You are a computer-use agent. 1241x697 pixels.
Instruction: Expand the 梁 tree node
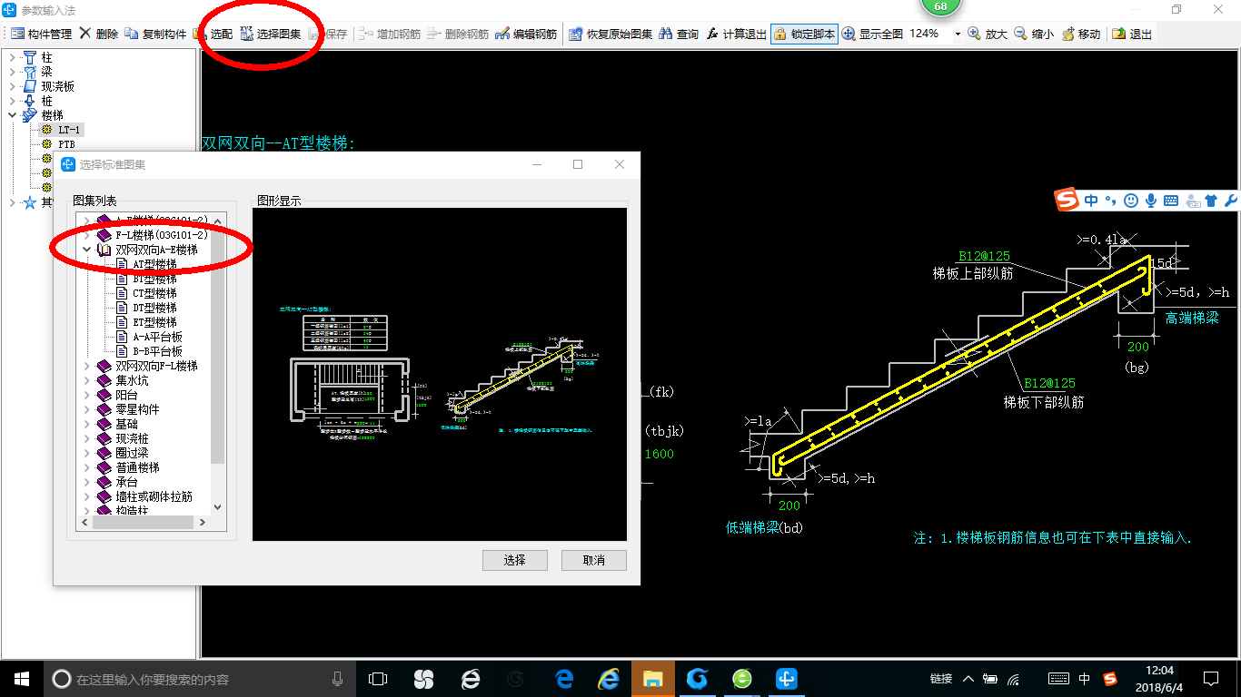[x=12, y=73]
